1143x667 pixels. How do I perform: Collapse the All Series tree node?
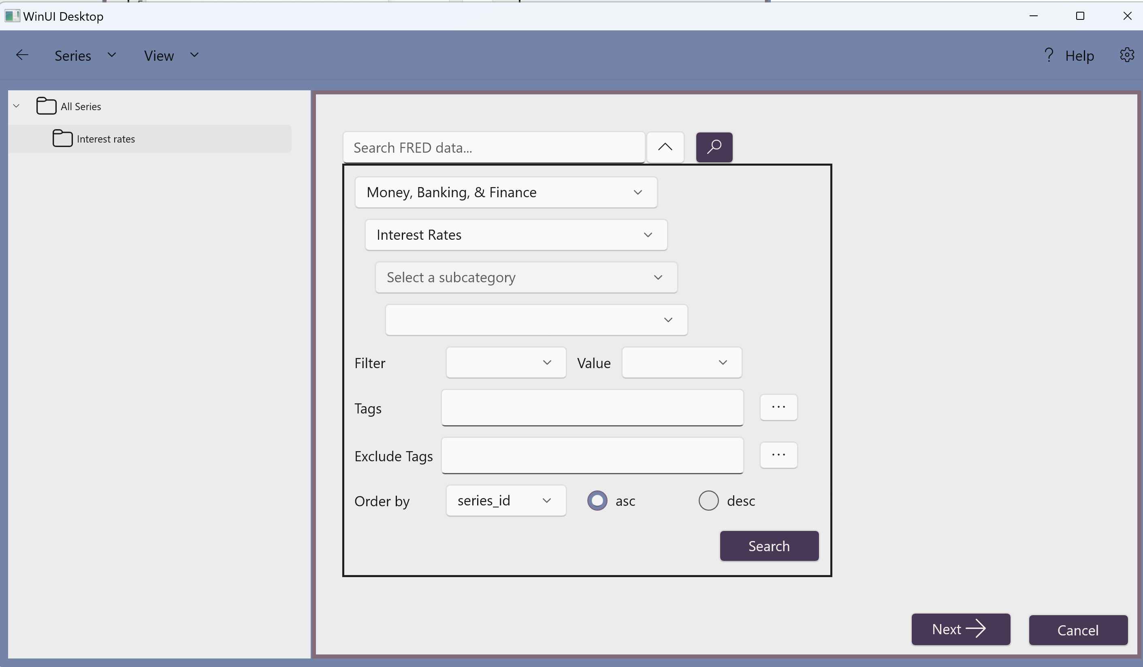(16, 106)
